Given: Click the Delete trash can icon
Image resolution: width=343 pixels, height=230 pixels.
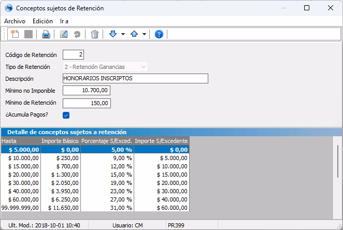Looking at the screenshot, I should pos(95,34).
